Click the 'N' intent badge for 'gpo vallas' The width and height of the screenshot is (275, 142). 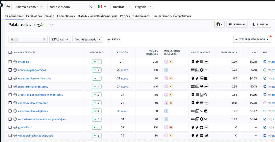pyautogui.click(x=171, y=127)
